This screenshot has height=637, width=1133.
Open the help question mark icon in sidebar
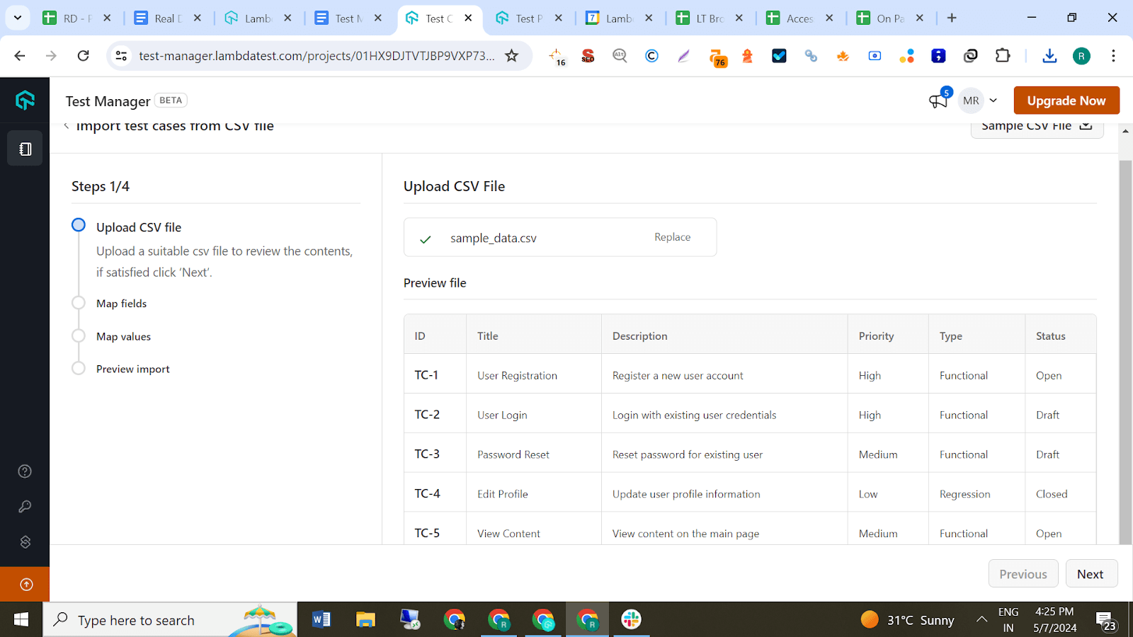coord(25,471)
